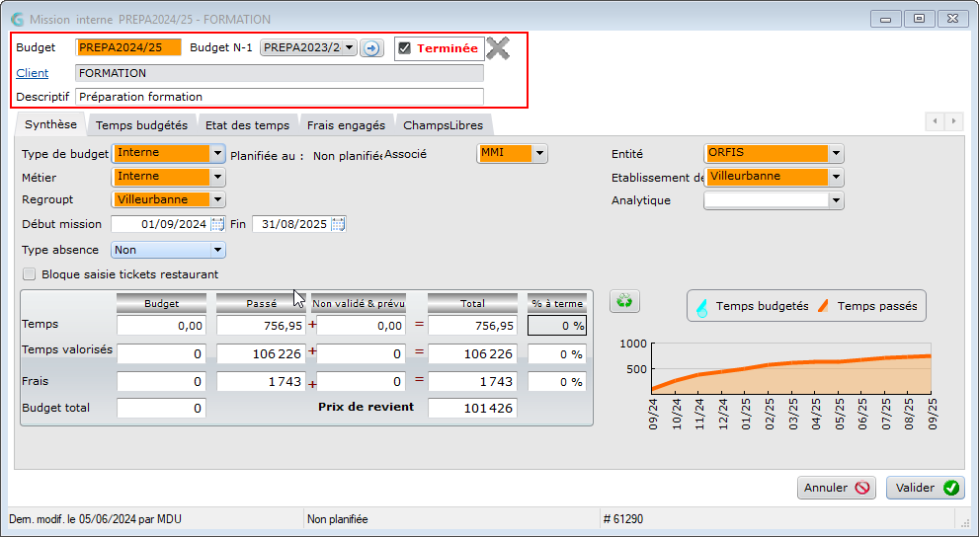This screenshot has height=537, width=979.
Task: Open the Etablissement Villeurbanne dropdown
Action: pos(836,177)
